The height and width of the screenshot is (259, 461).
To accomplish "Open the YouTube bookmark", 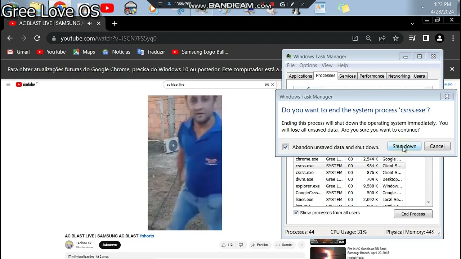I will (51, 52).
